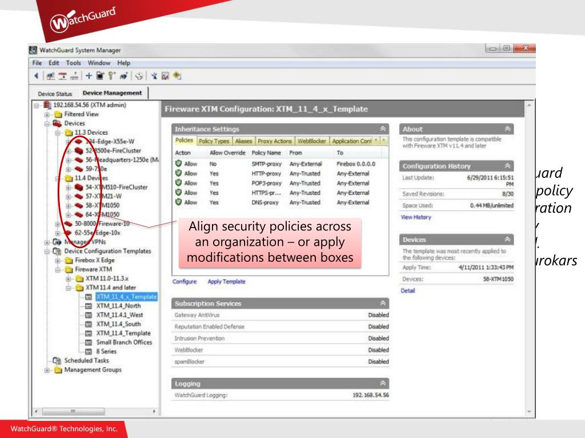
Task: Collapse the Logging panel
Action: click(383, 383)
